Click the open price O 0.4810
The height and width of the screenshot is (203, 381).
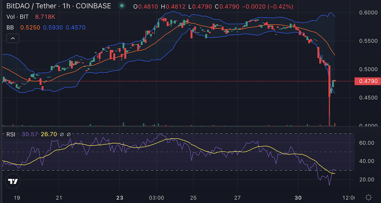tap(145, 6)
